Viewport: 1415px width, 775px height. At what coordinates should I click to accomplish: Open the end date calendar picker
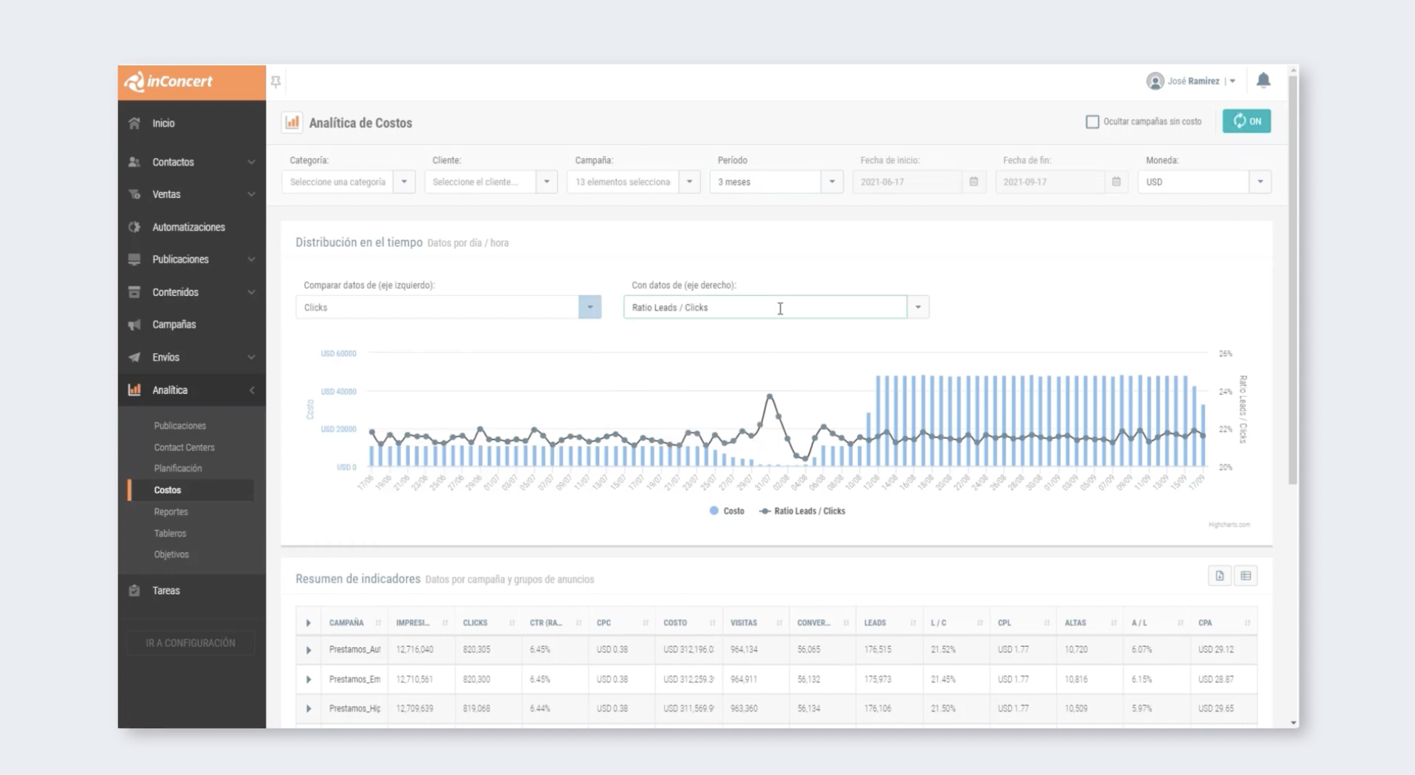[x=1116, y=182]
